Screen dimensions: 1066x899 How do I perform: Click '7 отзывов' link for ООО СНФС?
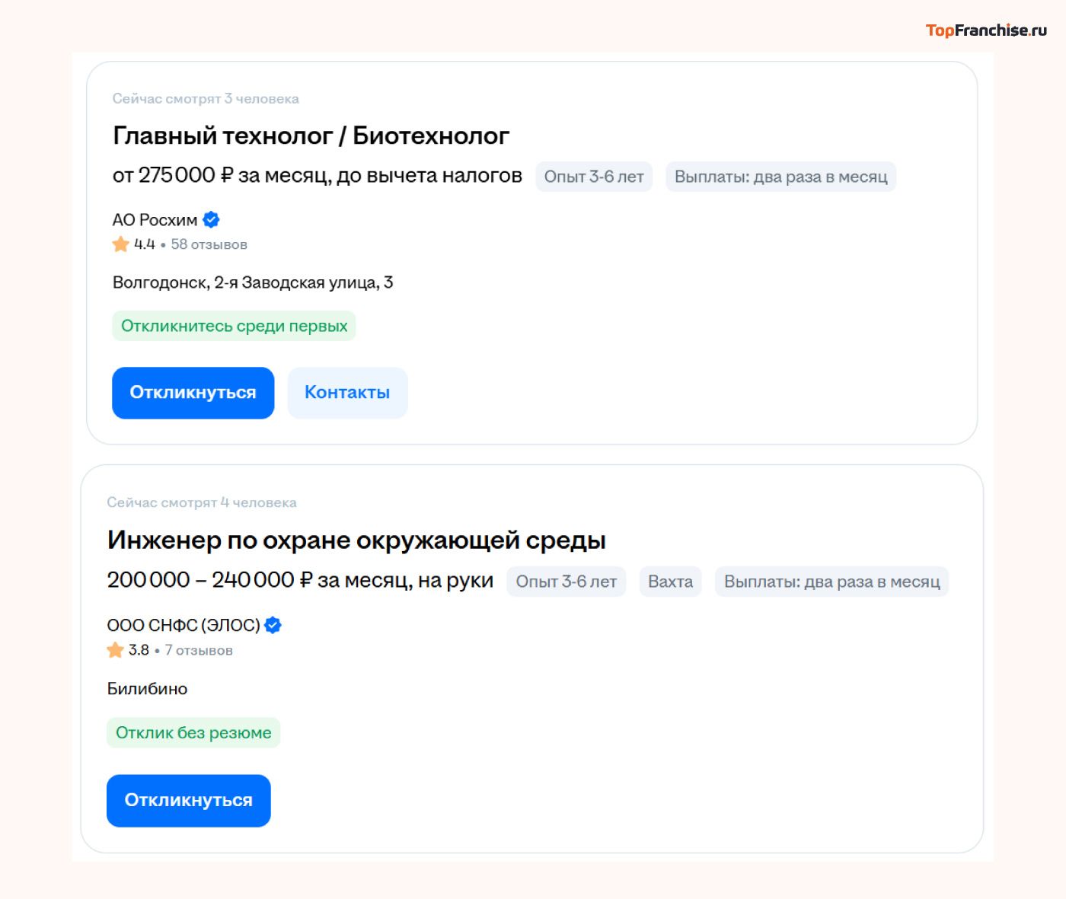tap(198, 649)
